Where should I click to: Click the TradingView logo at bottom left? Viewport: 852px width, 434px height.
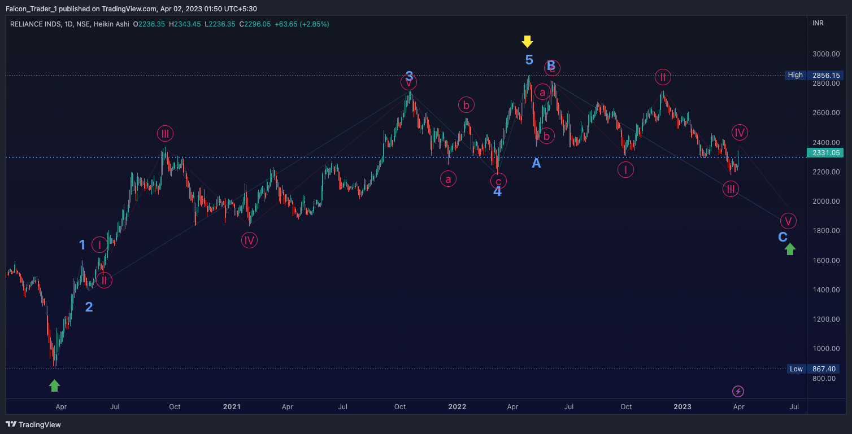33,424
